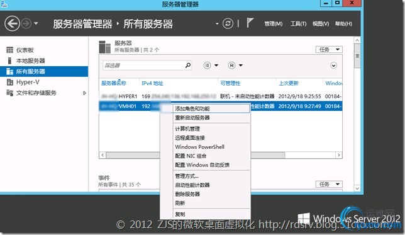The image size is (405, 235).
Task: Open the servers 任务 dropdown
Action: [329, 49]
